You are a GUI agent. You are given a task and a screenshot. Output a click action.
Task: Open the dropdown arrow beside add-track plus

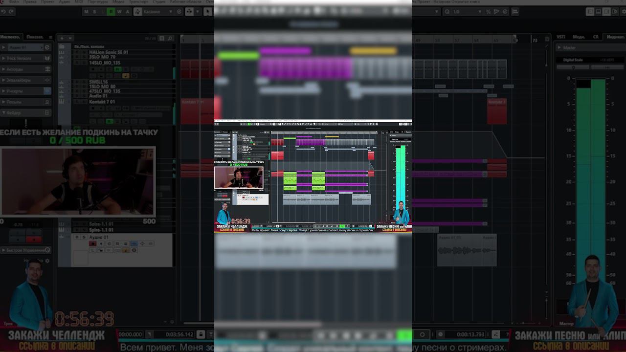[70, 38]
